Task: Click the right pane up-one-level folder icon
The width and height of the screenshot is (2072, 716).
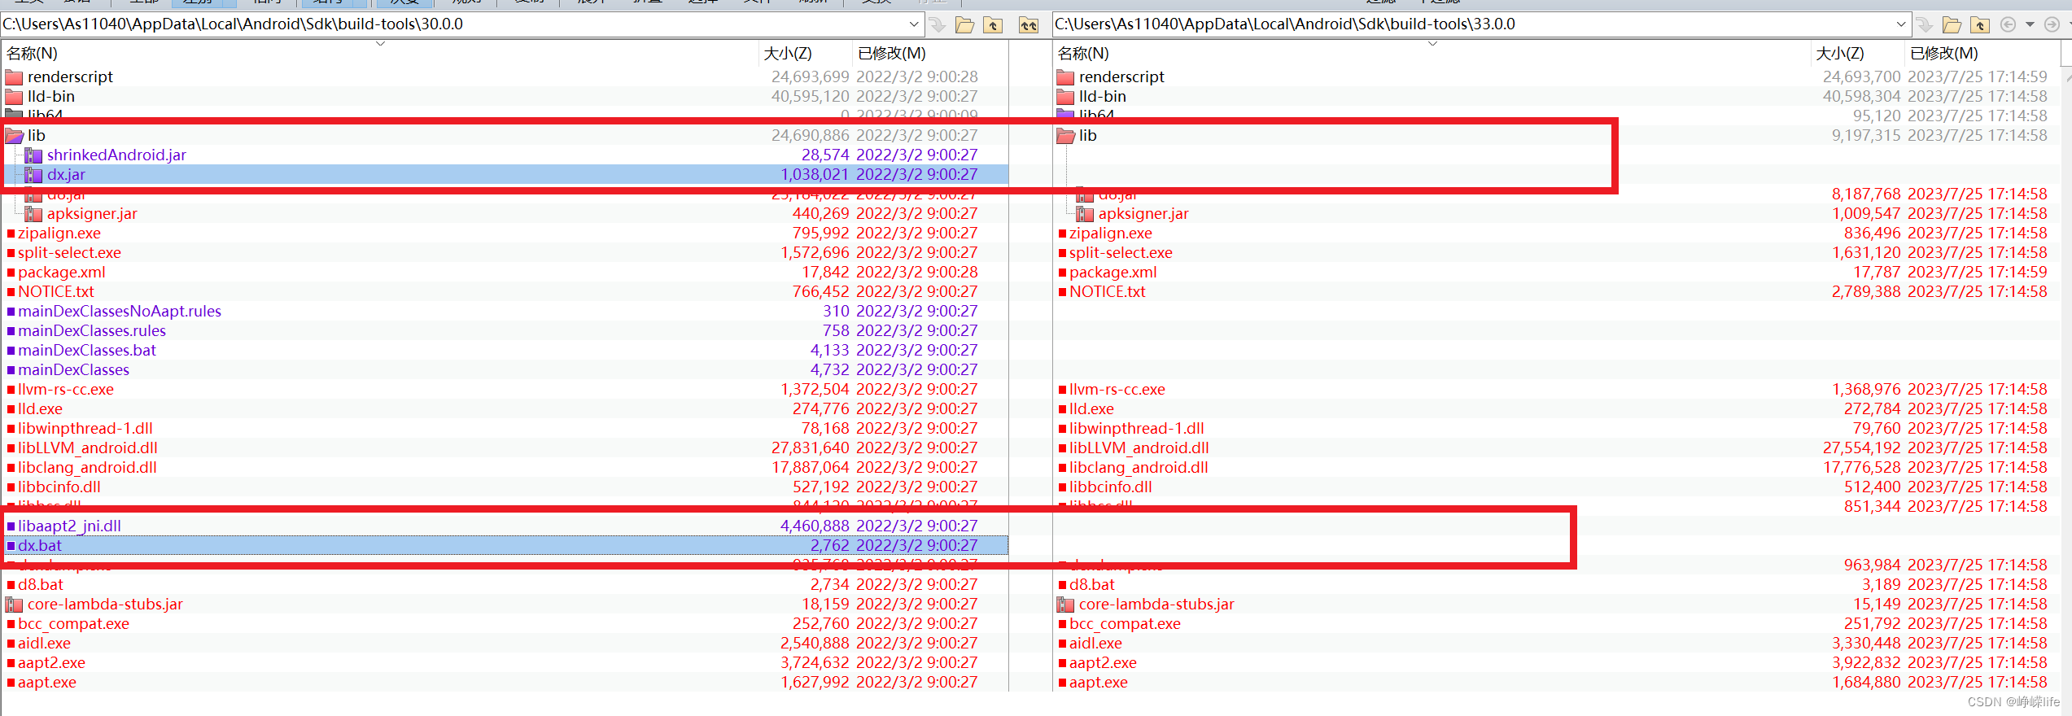Action: (1980, 24)
